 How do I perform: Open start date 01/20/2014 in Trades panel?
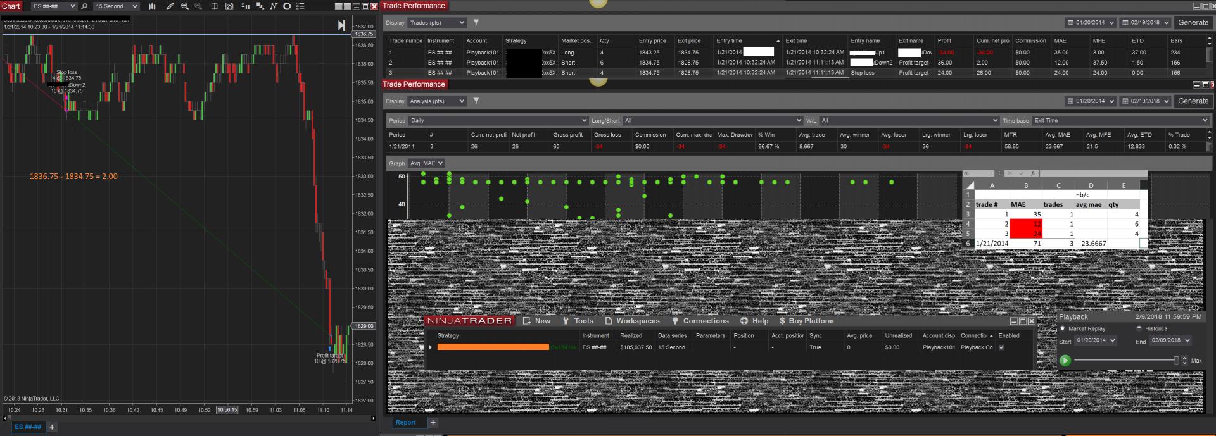point(1089,23)
